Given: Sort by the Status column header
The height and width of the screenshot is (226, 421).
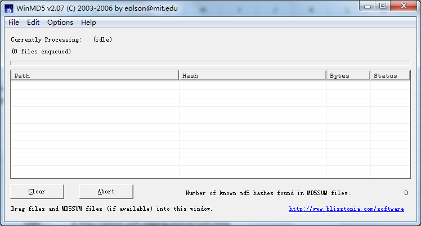Looking at the screenshot, I should pos(390,75).
